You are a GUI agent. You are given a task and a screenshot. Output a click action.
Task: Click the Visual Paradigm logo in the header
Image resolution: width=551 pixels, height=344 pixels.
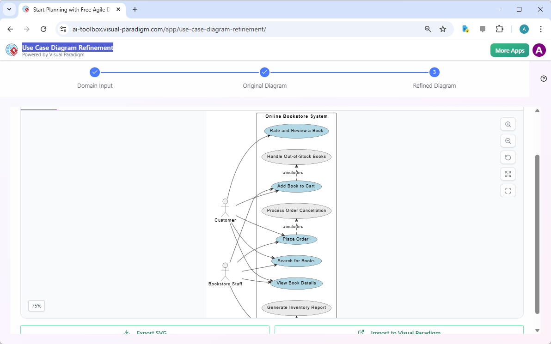pyautogui.click(x=12, y=50)
